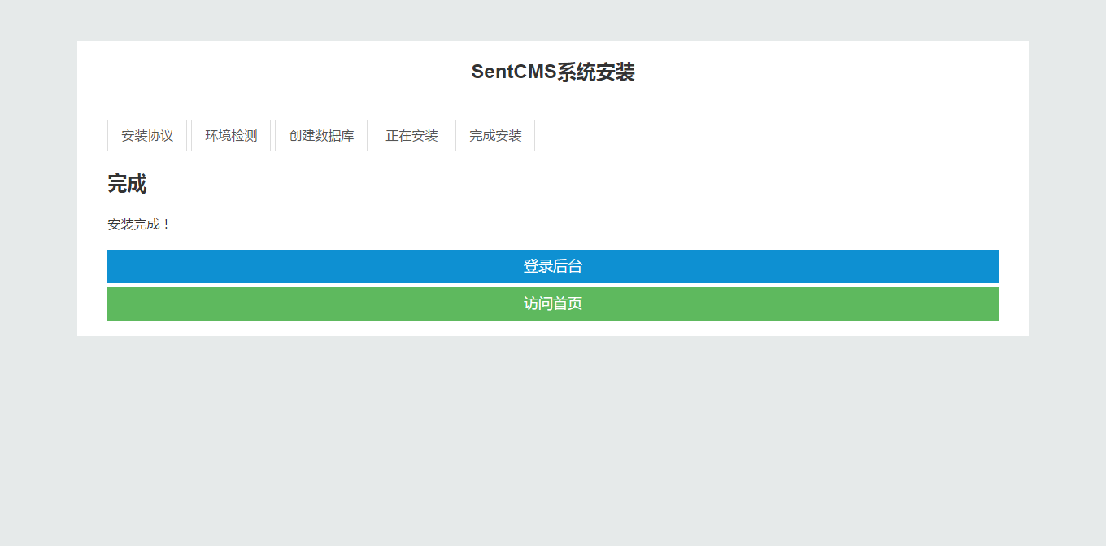Viewport: 1106px width, 546px height.
Task: Click the blue 登录后台 button
Action: point(553,266)
